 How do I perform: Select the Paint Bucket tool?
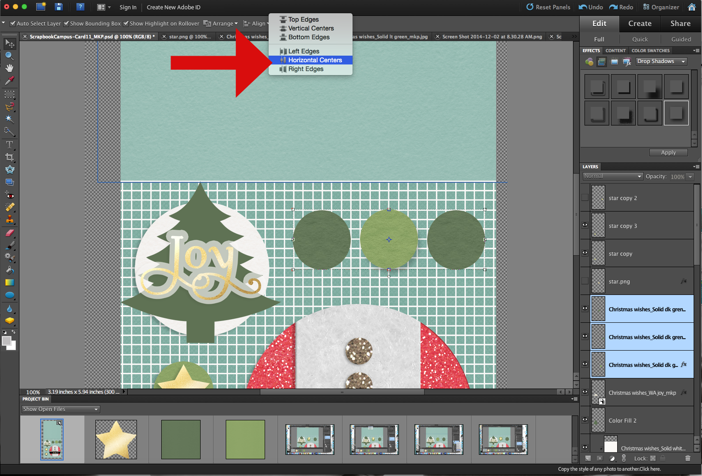(x=9, y=270)
